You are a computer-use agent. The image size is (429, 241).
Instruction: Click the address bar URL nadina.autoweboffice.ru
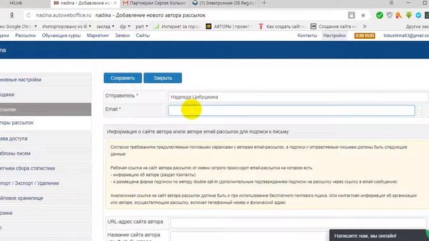(x=64, y=15)
